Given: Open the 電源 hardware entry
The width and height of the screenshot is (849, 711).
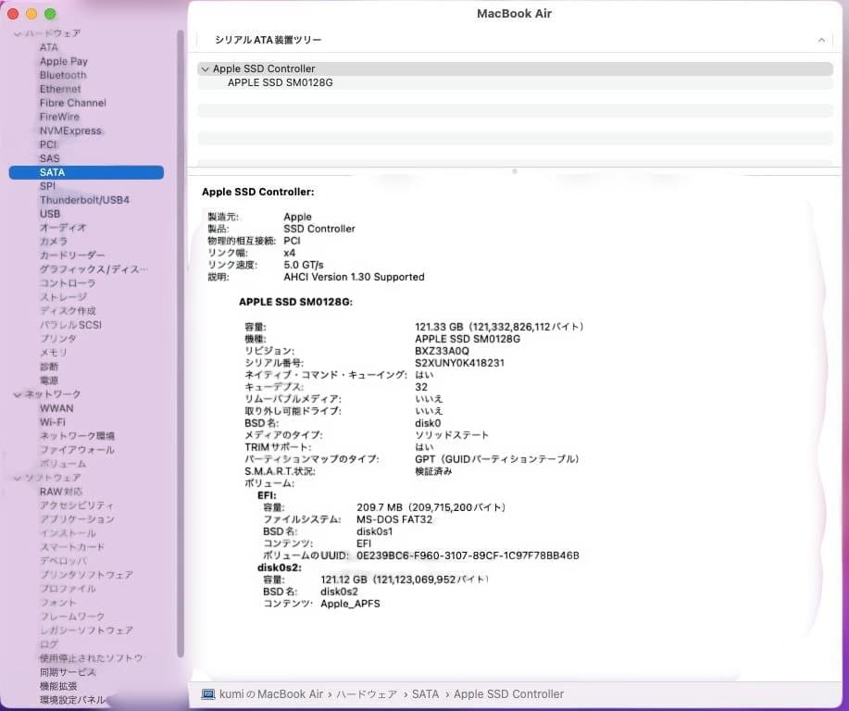Looking at the screenshot, I should tap(48, 380).
